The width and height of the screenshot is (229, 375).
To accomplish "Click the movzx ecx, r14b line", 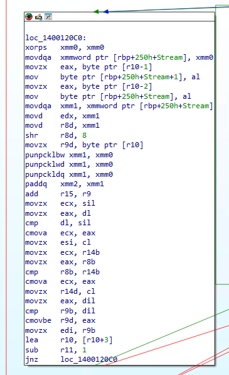I will pos(62,252).
